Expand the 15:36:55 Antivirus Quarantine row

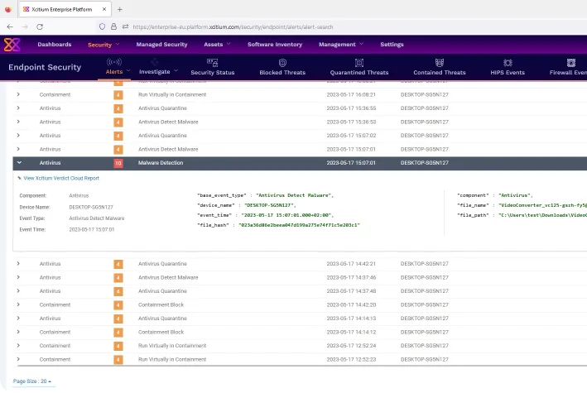coord(18,108)
